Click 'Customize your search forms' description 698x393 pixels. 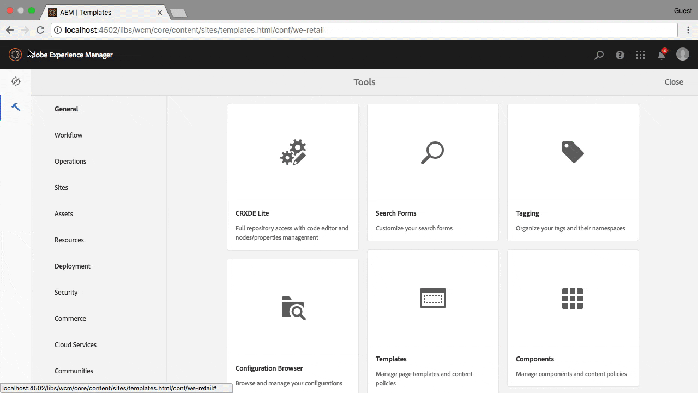coord(414,228)
